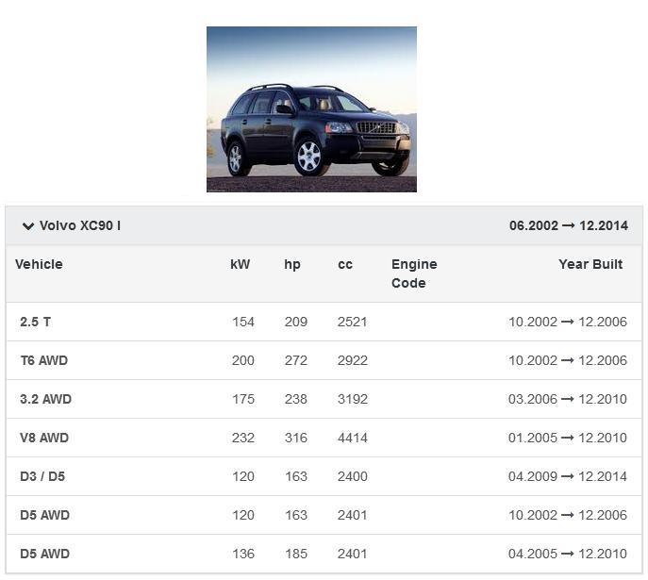
Task: Click the 06.2002 → 12.2014 header date range
Action: coord(568,226)
